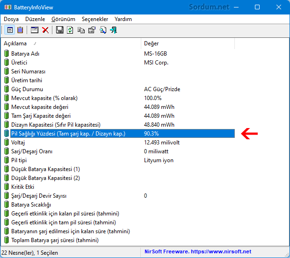Image resolution: width=290 pixels, height=258 pixels.
Task: Open the Yardım menu
Action: tap(123, 19)
